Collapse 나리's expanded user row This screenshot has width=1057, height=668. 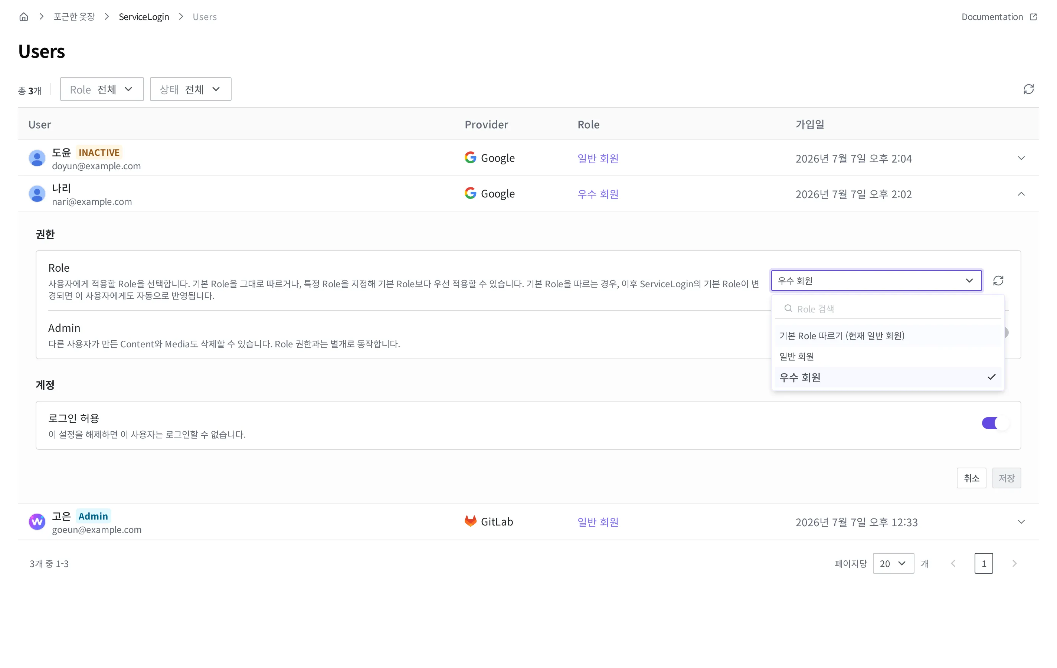tap(1021, 194)
